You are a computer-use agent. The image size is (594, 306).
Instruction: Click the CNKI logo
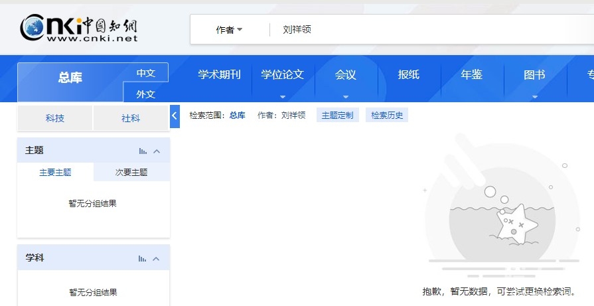(x=78, y=28)
